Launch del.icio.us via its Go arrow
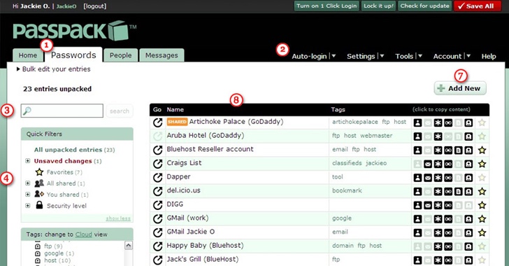This screenshot has height=266, width=509. [x=158, y=191]
